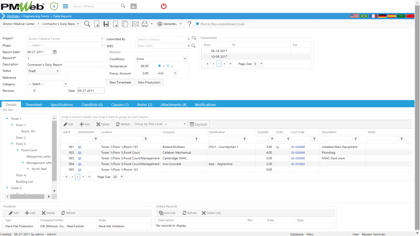Viewport: 420px width, 236px height.
Task: Open the Checklists (6) tab
Action: point(92,104)
